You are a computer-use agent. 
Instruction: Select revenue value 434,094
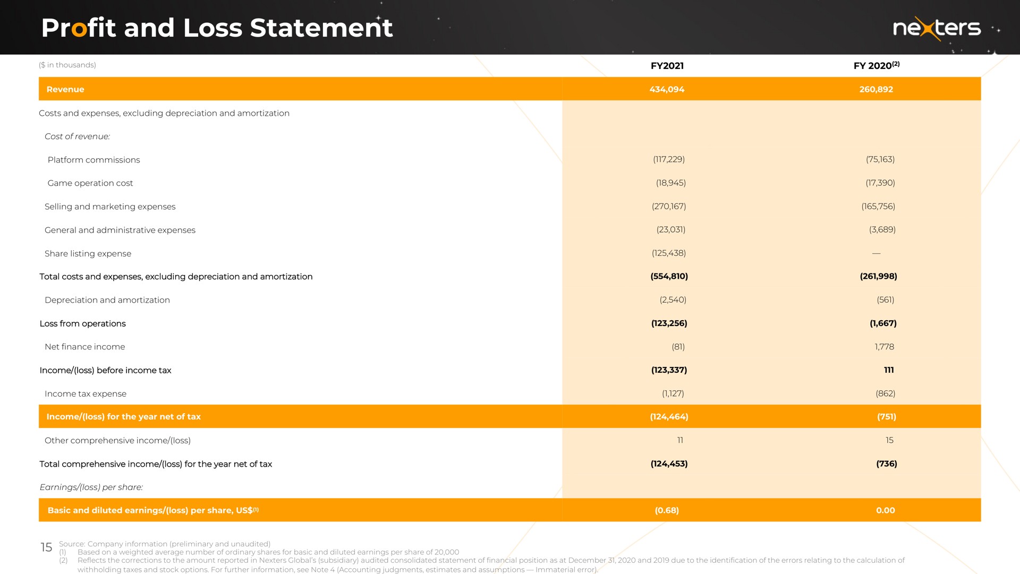tap(667, 89)
